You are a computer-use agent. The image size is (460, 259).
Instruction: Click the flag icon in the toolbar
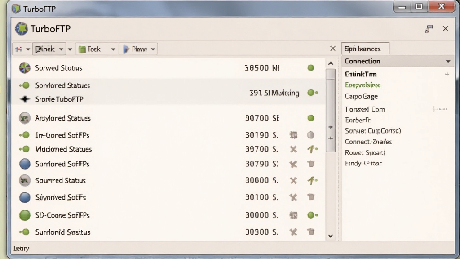point(19,49)
